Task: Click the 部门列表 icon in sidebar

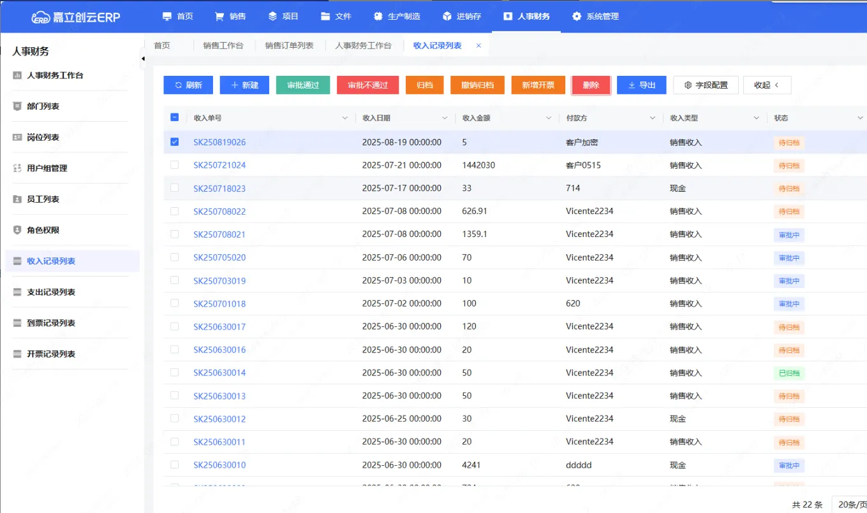Action: tap(17, 106)
